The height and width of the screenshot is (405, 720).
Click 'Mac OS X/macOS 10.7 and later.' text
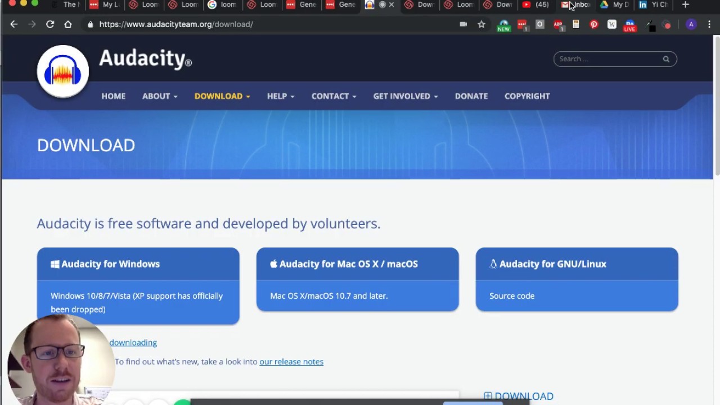click(329, 296)
